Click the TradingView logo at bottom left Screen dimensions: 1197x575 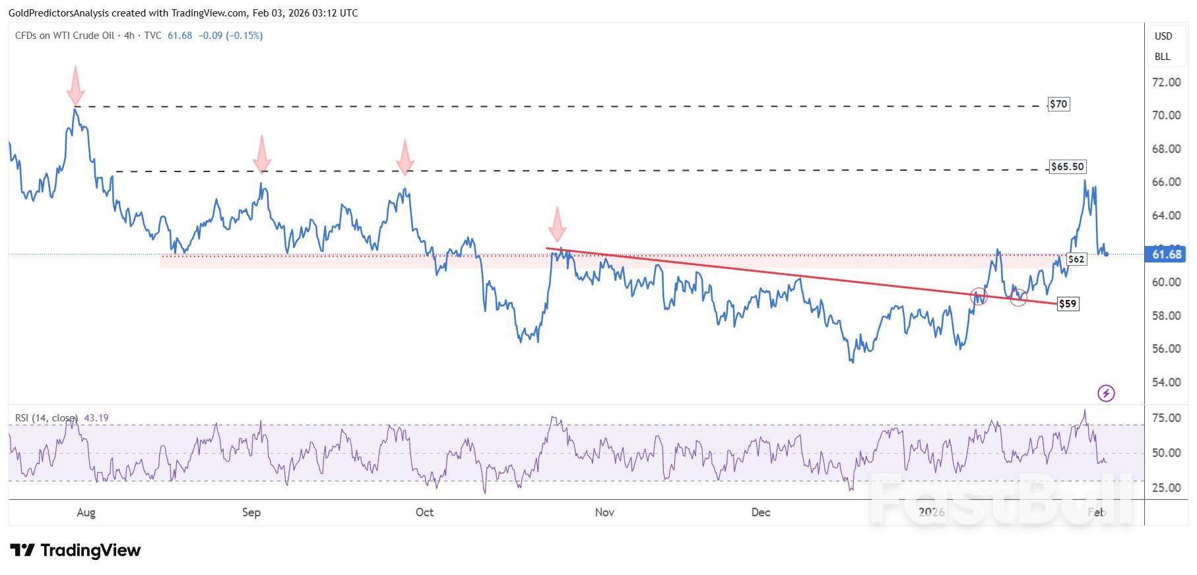(75, 550)
